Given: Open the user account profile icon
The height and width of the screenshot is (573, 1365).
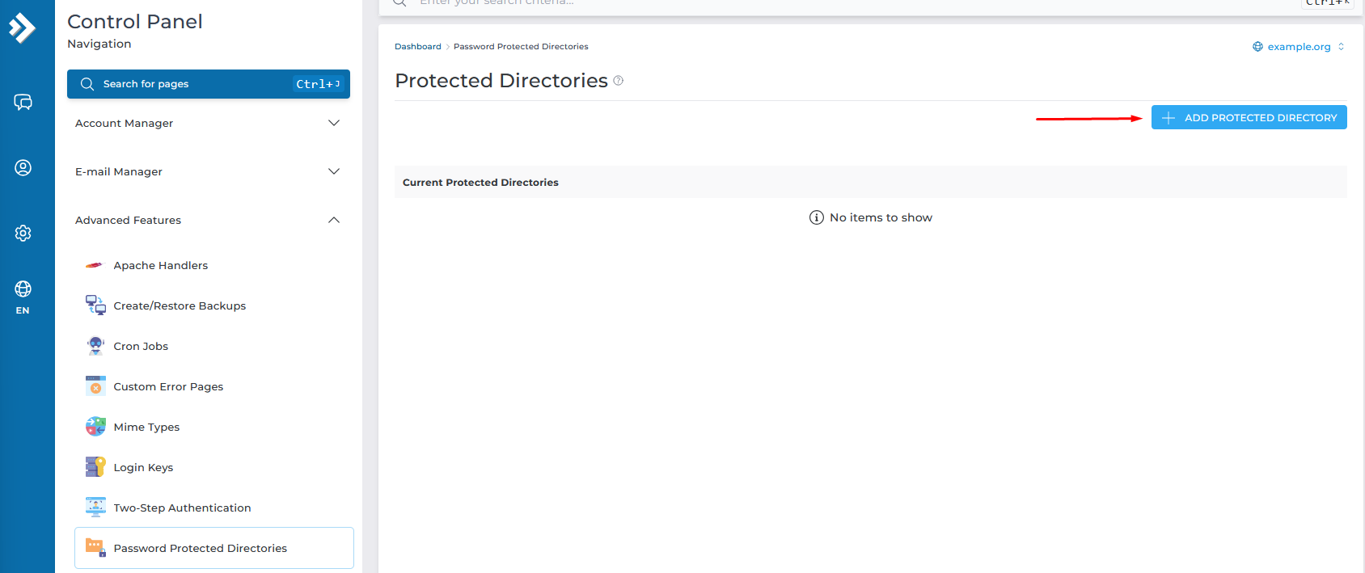Looking at the screenshot, I should (23, 167).
